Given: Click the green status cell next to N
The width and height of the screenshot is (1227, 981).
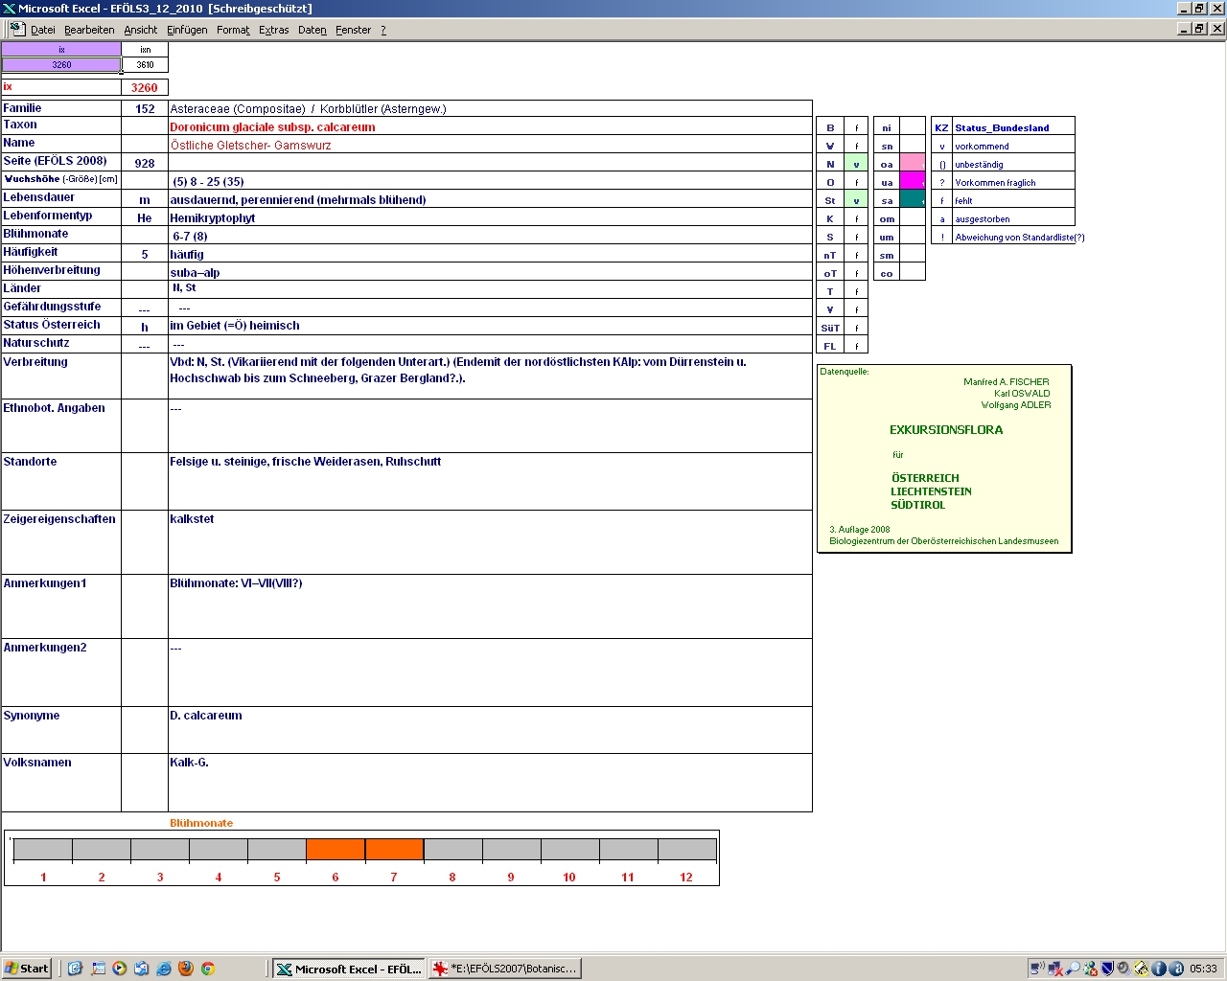Looking at the screenshot, I should click(x=856, y=164).
